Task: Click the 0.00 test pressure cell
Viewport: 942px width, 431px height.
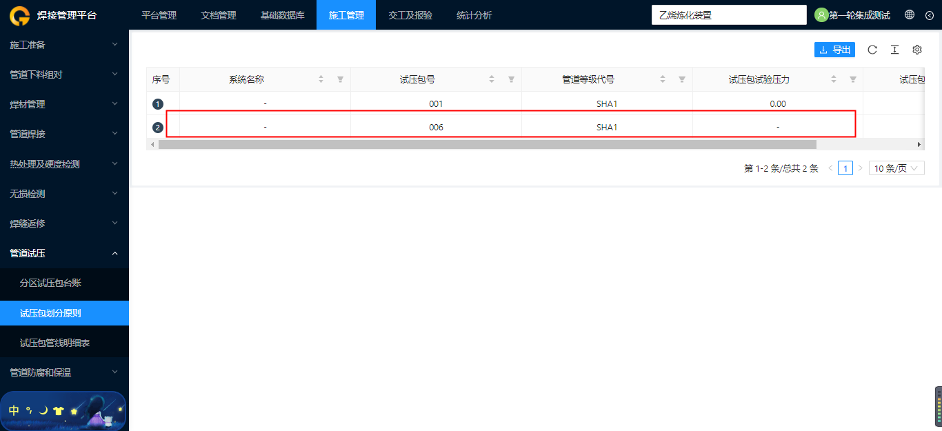Action: pyautogui.click(x=778, y=104)
